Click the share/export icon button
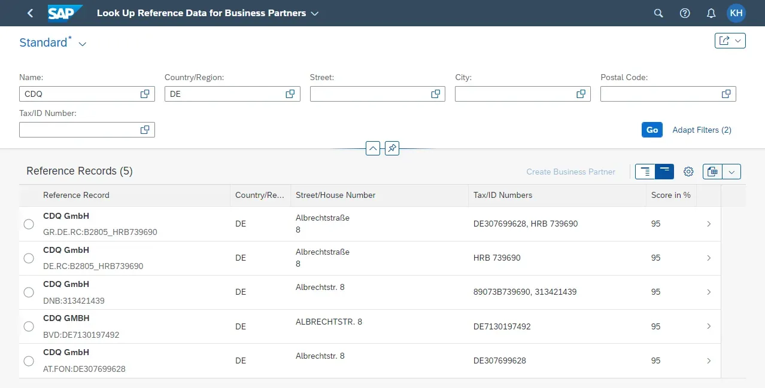 724,41
